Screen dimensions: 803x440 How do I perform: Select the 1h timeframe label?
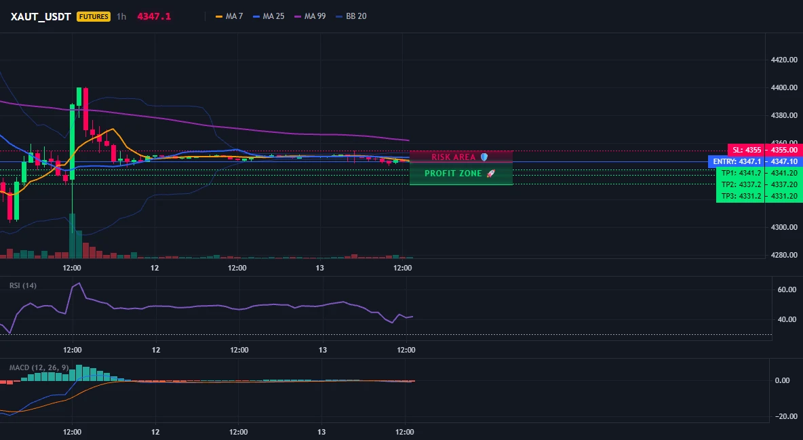121,16
